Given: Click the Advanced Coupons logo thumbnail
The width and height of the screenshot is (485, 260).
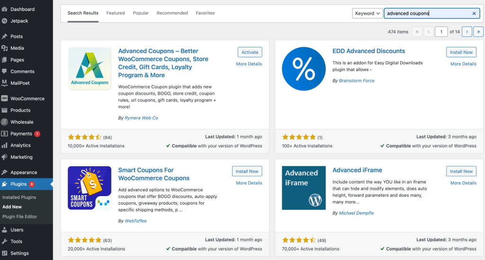Looking at the screenshot, I should [90, 69].
